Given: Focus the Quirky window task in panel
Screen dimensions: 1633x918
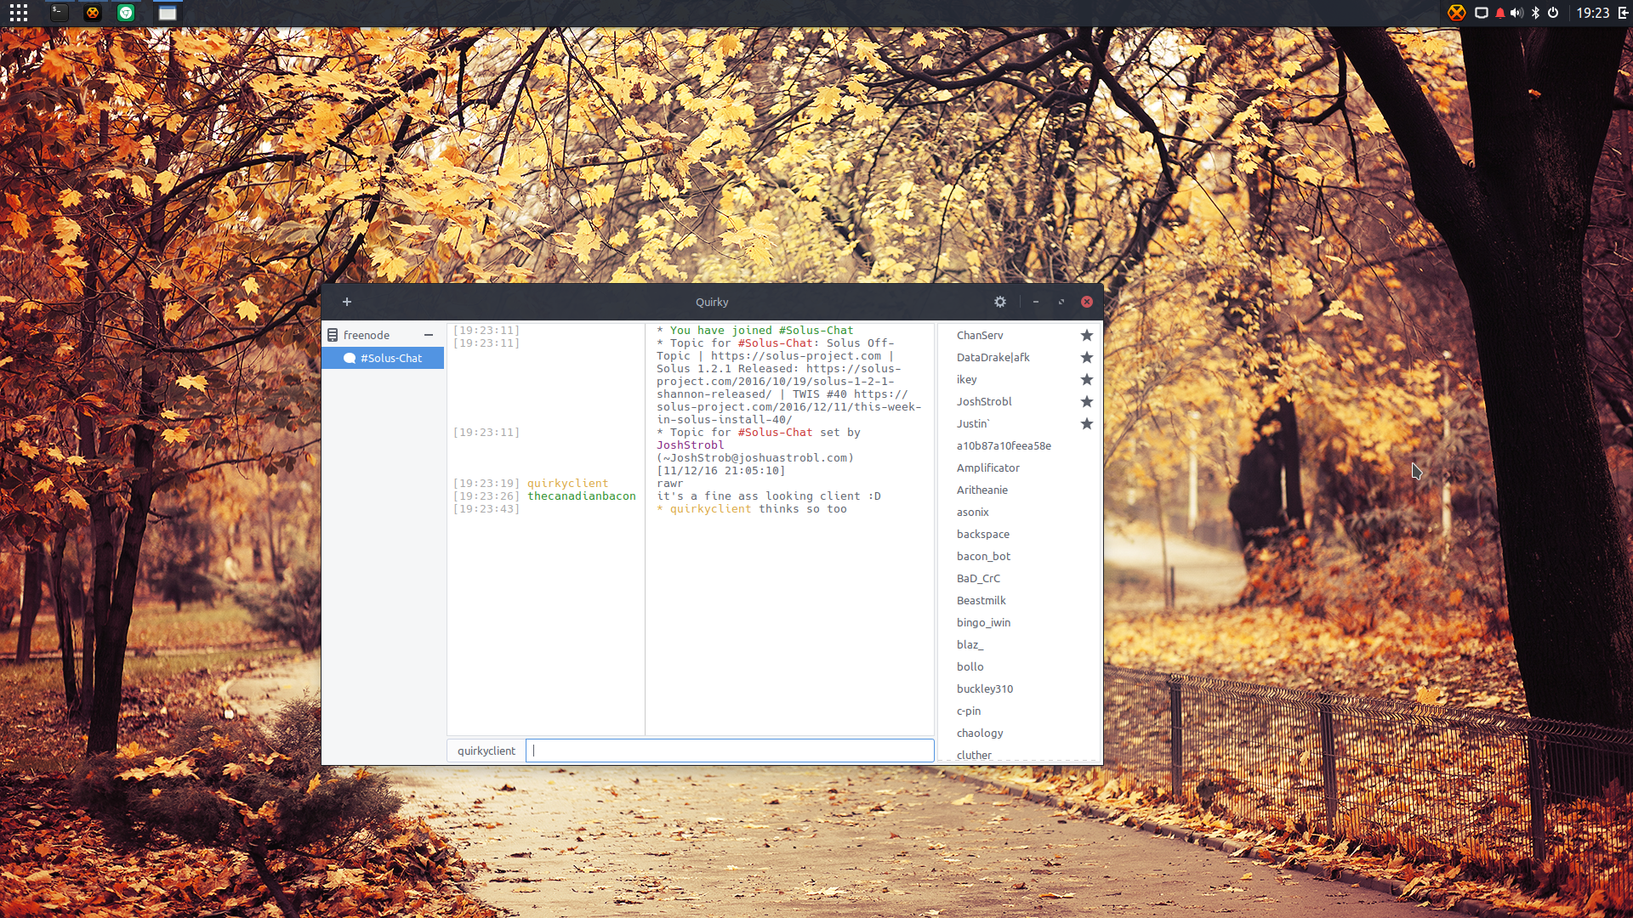Looking at the screenshot, I should click(168, 13).
